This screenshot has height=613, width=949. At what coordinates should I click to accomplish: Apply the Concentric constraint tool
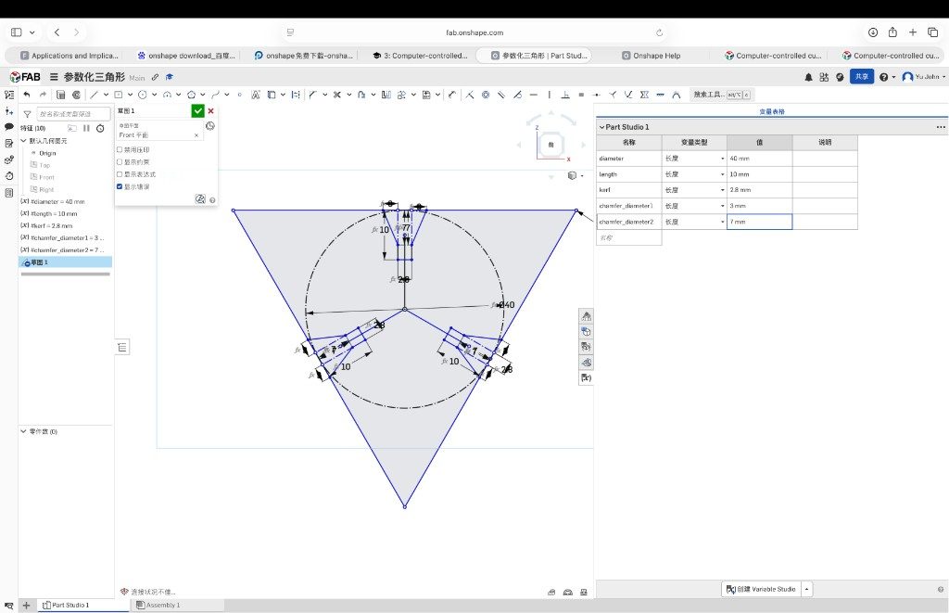pyautogui.click(x=486, y=95)
